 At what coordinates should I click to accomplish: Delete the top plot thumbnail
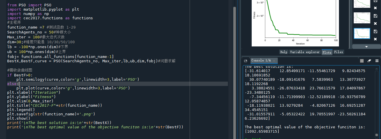[375, 8]
